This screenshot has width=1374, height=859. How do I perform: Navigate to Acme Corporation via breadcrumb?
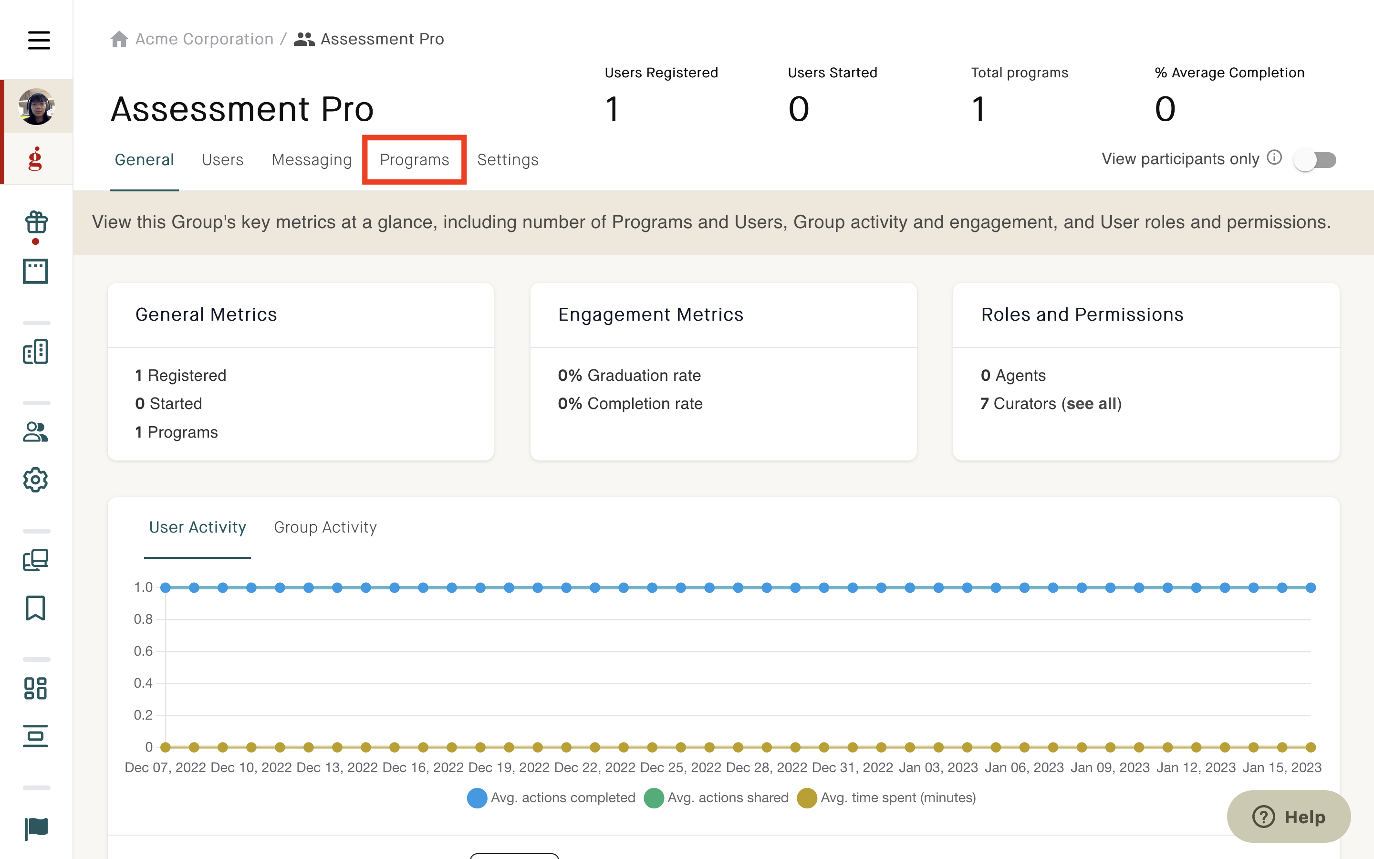203,39
